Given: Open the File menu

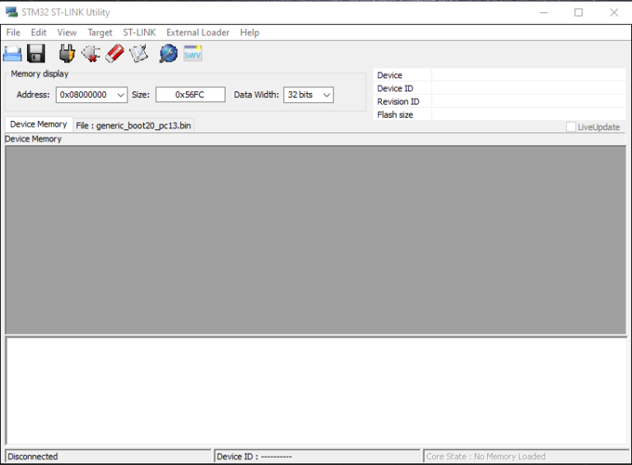Looking at the screenshot, I should click(x=13, y=33).
